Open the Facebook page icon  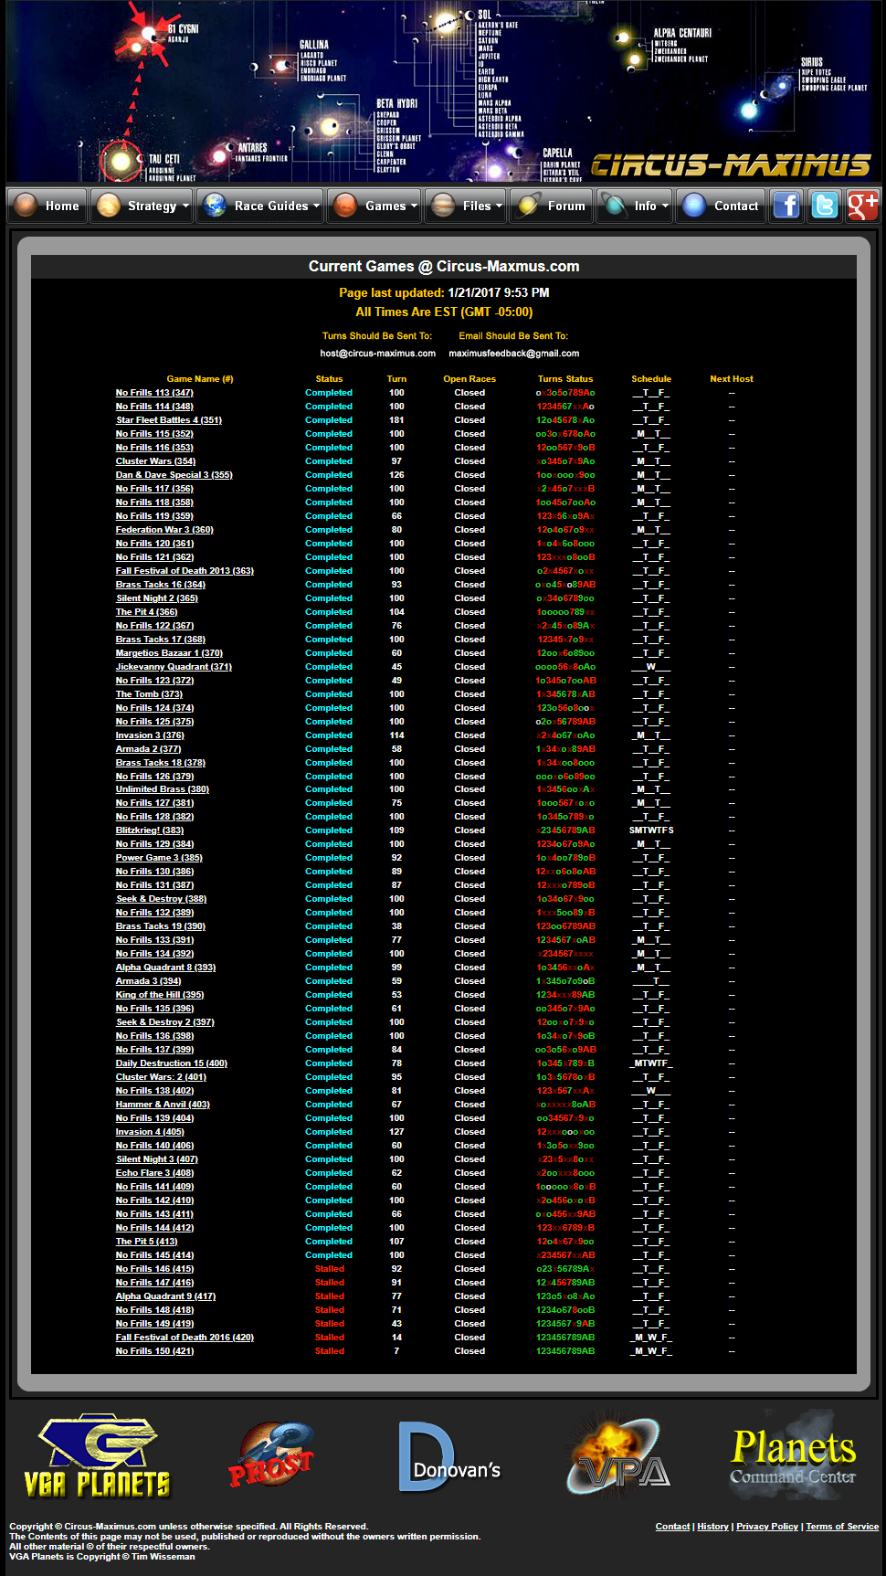[x=786, y=206]
